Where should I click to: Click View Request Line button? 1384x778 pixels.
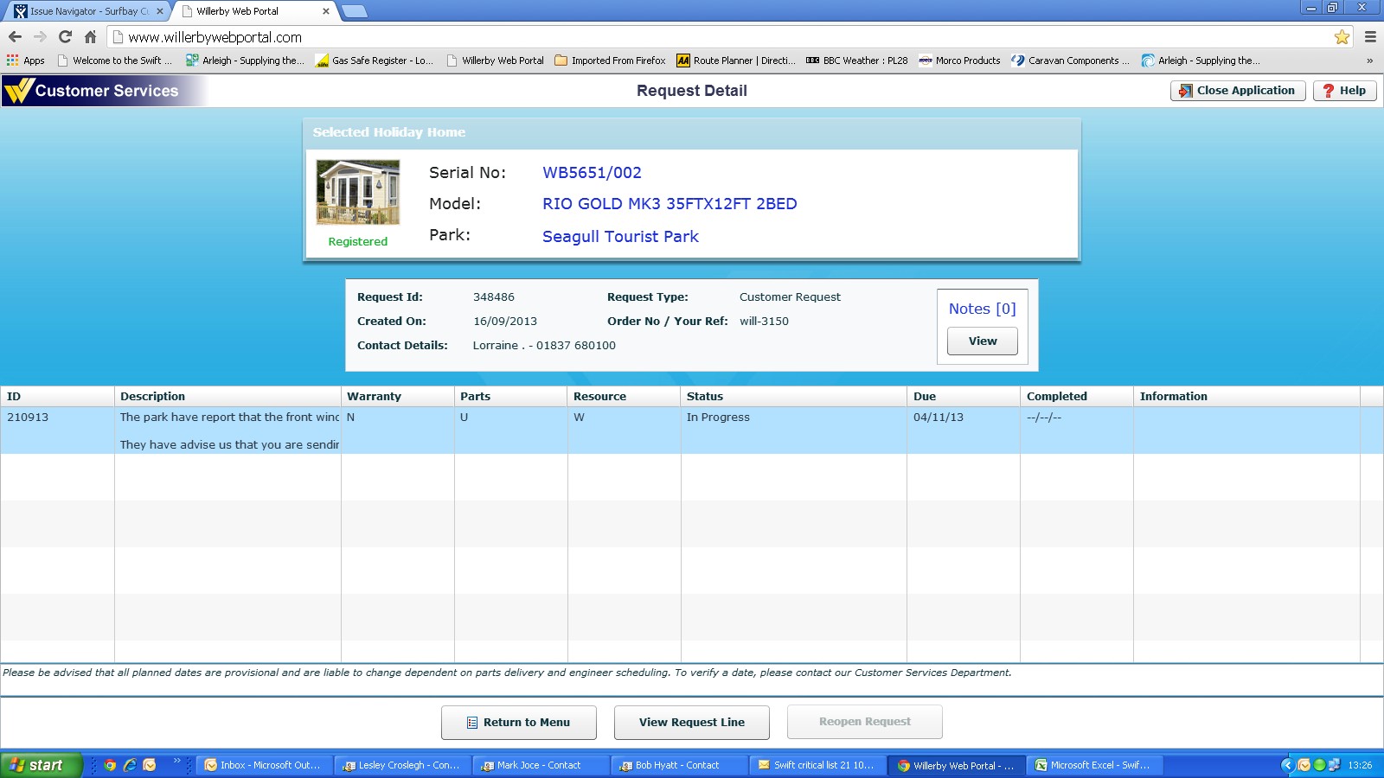coord(691,723)
